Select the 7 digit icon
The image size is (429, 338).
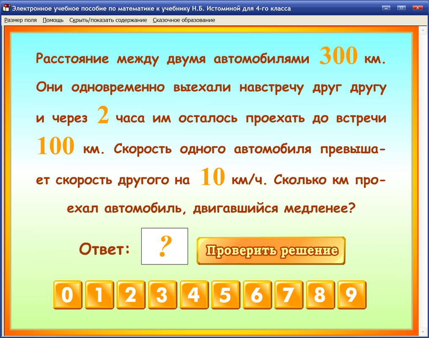[x=289, y=295]
